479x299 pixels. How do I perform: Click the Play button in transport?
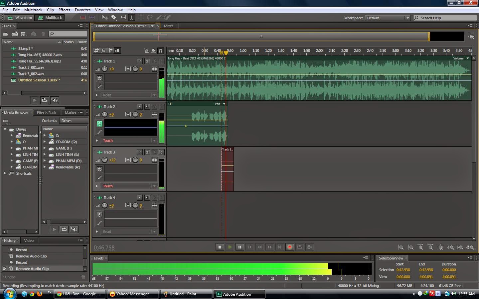pyautogui.click(x=230, y=247)
